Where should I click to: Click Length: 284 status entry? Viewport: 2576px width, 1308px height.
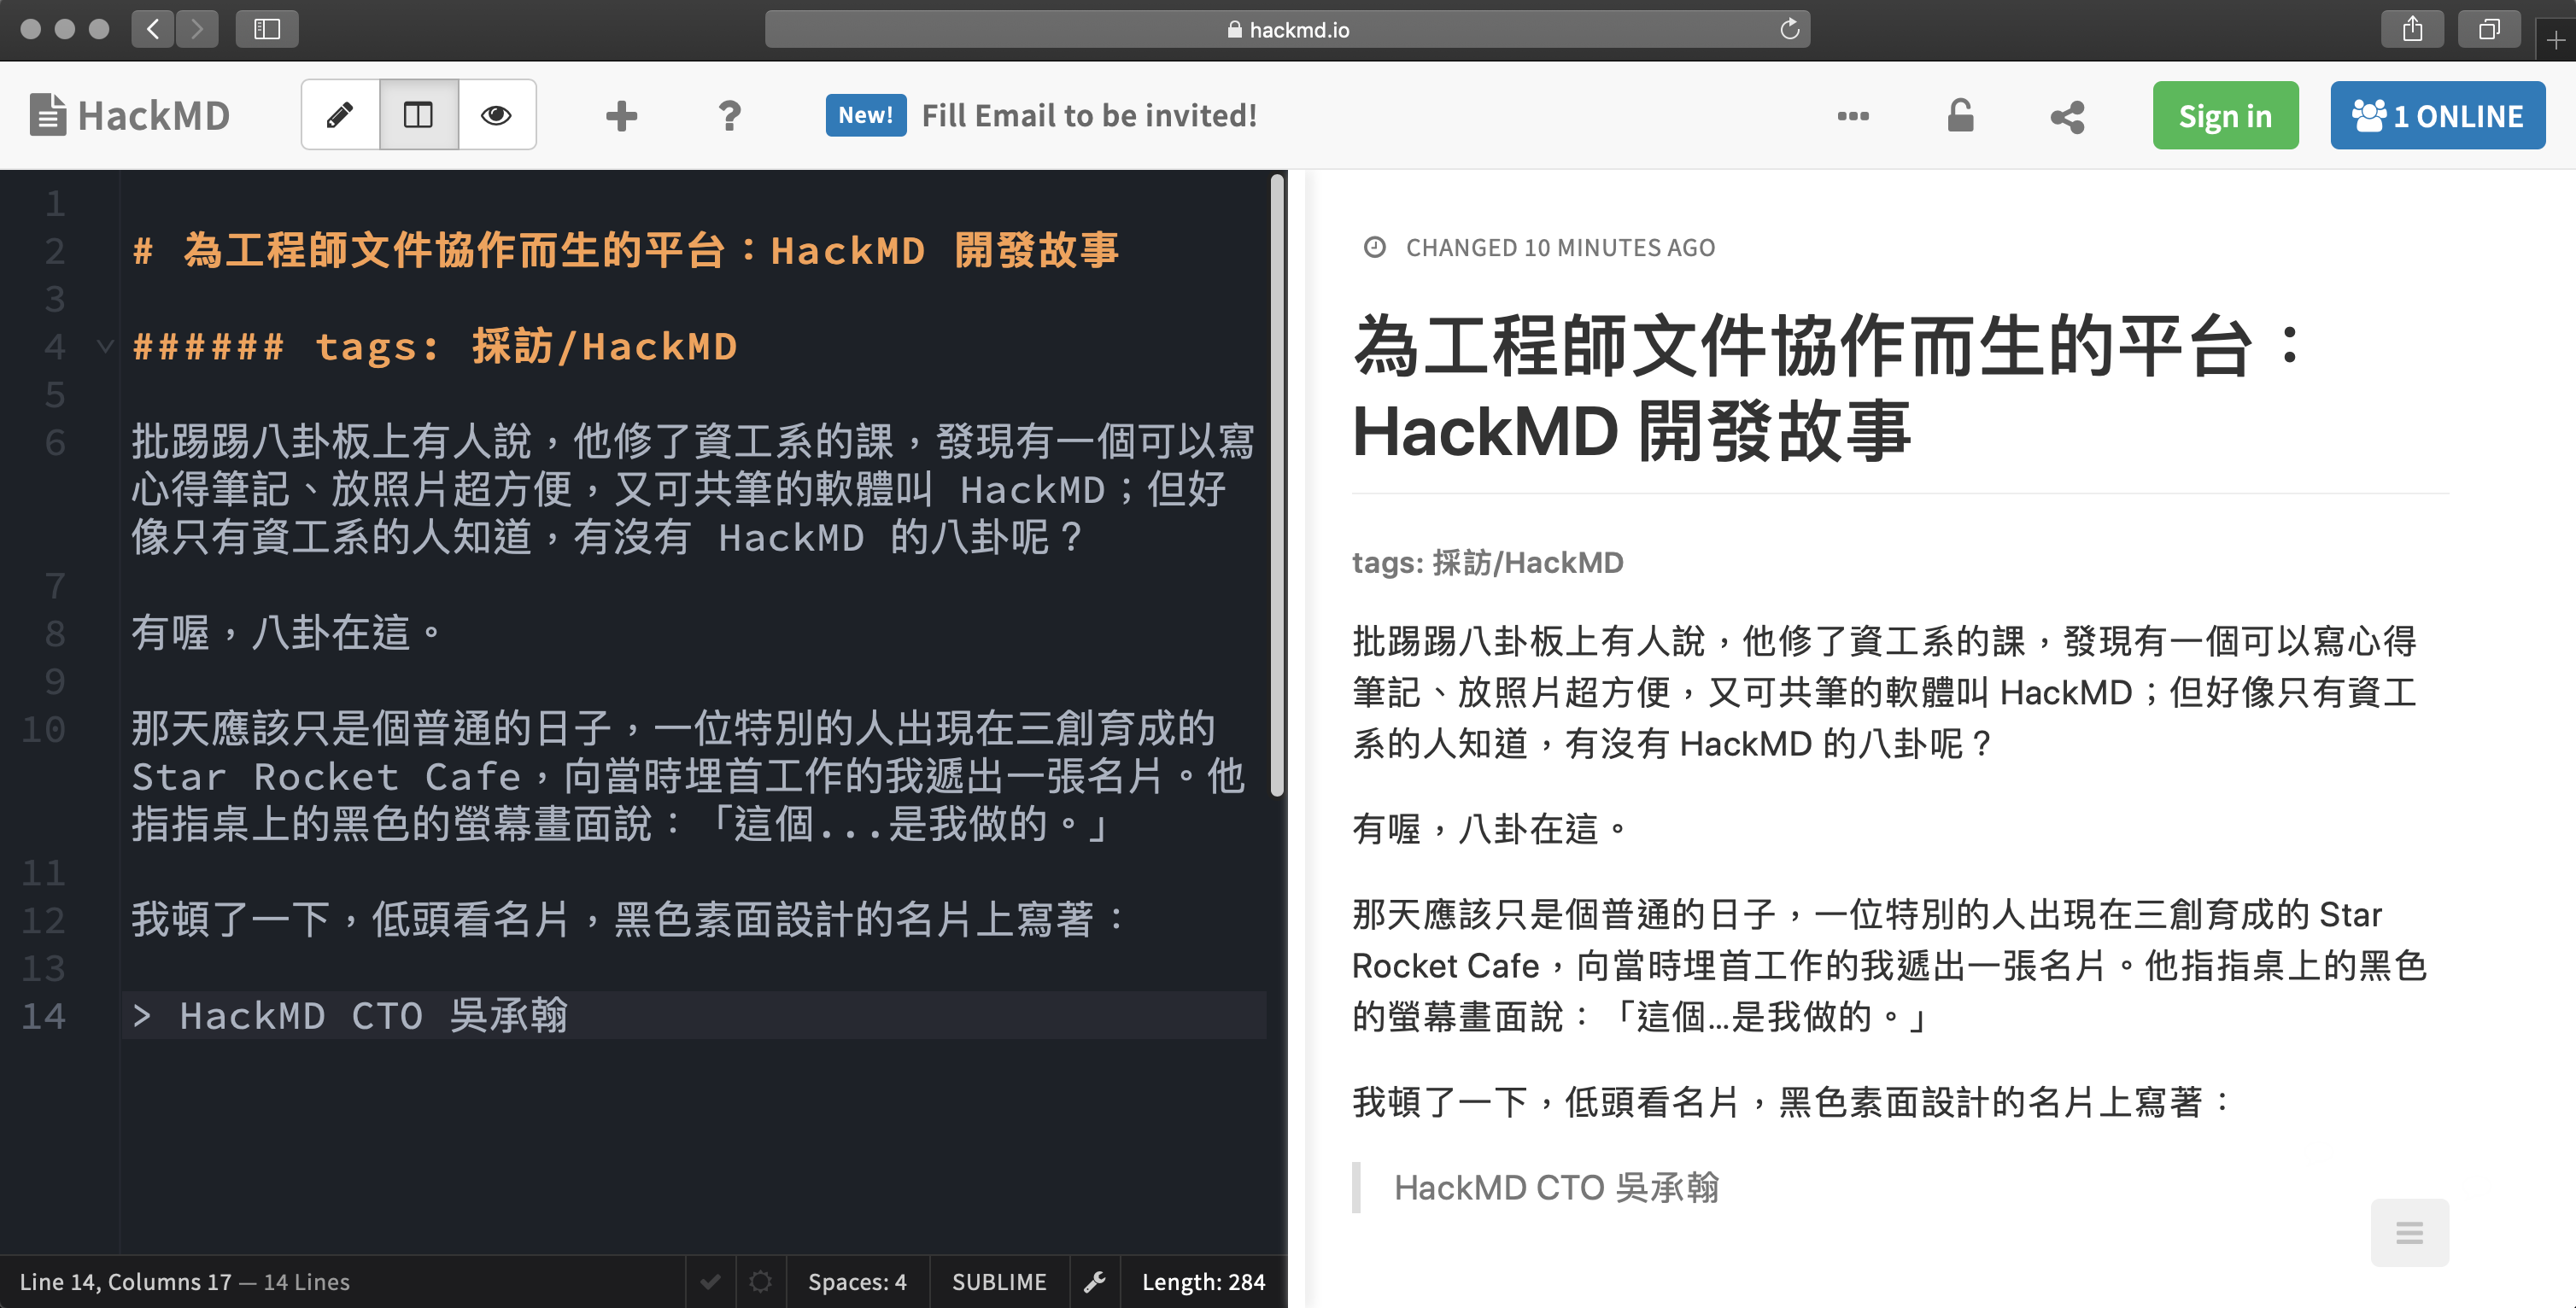tap(1203, 1281)
